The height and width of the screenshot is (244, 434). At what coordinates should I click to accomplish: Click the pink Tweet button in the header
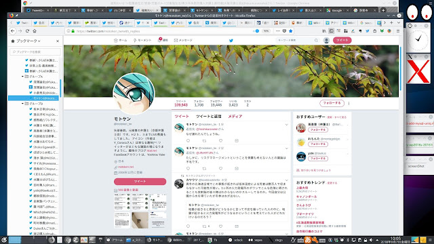tap(342, 40)
